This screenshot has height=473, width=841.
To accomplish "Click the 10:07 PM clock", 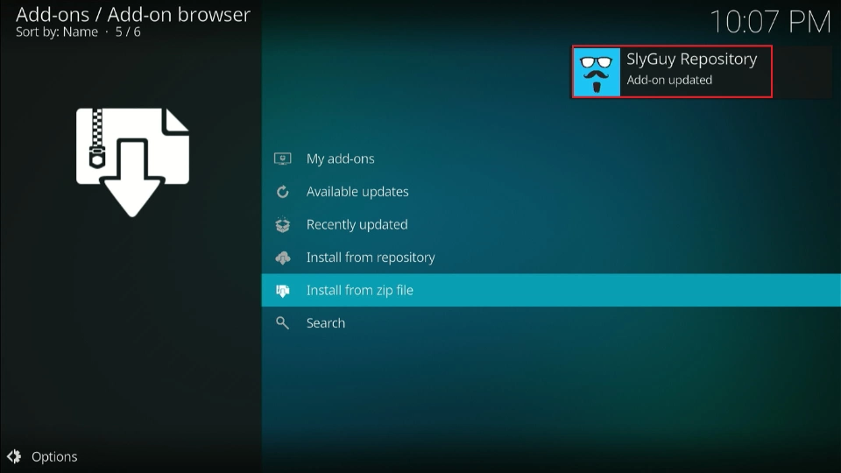I will pos(769,21).
